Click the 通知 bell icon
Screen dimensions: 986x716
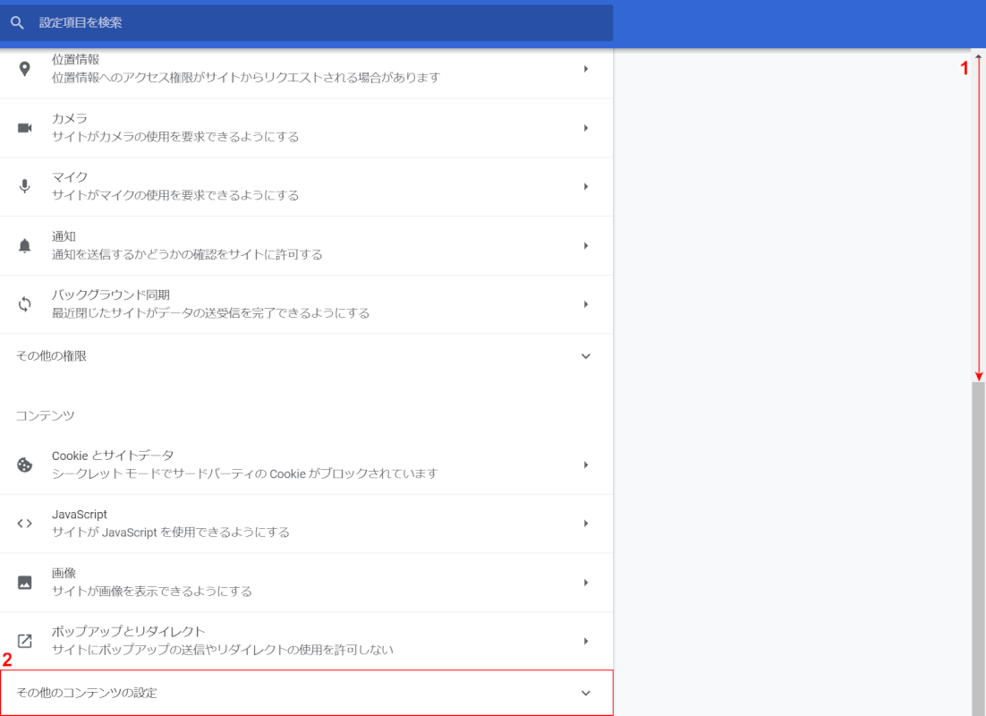coord(24,245)
